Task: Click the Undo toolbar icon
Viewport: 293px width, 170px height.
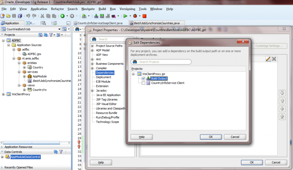Action: point(28,16)
